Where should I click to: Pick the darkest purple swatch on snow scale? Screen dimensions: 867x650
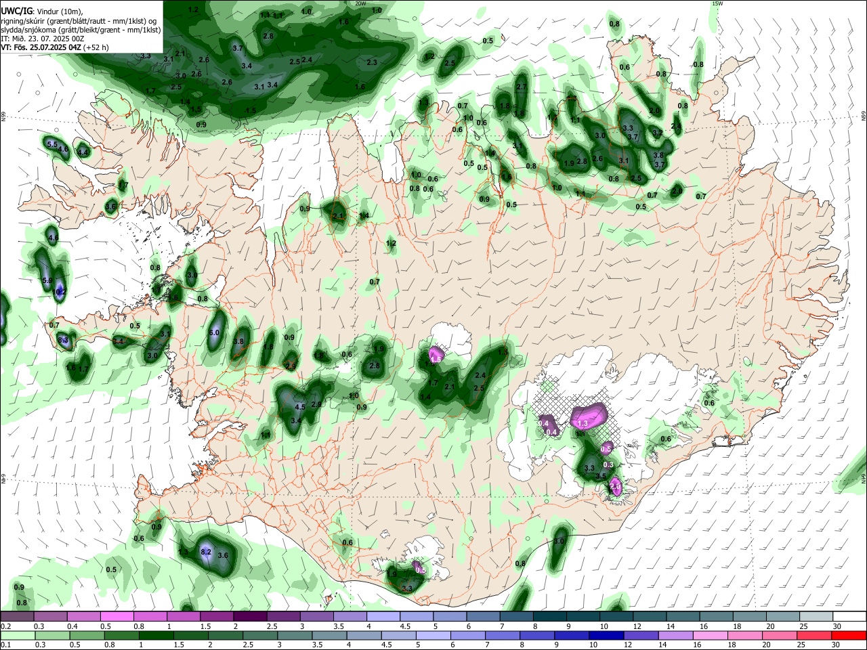coord(250,616)
